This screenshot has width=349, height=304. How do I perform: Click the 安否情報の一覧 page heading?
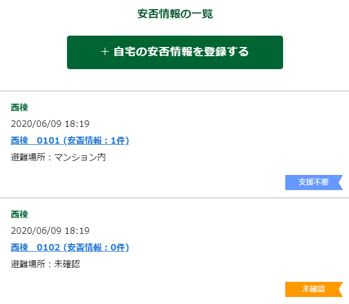coord(175,14)
